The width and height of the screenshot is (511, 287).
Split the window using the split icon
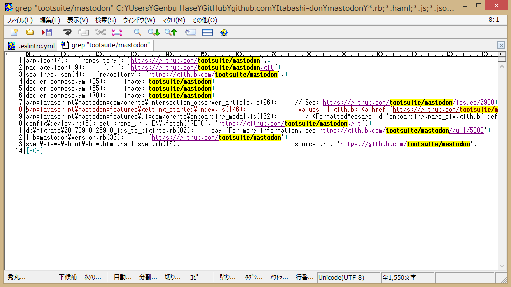click(207, 32)
